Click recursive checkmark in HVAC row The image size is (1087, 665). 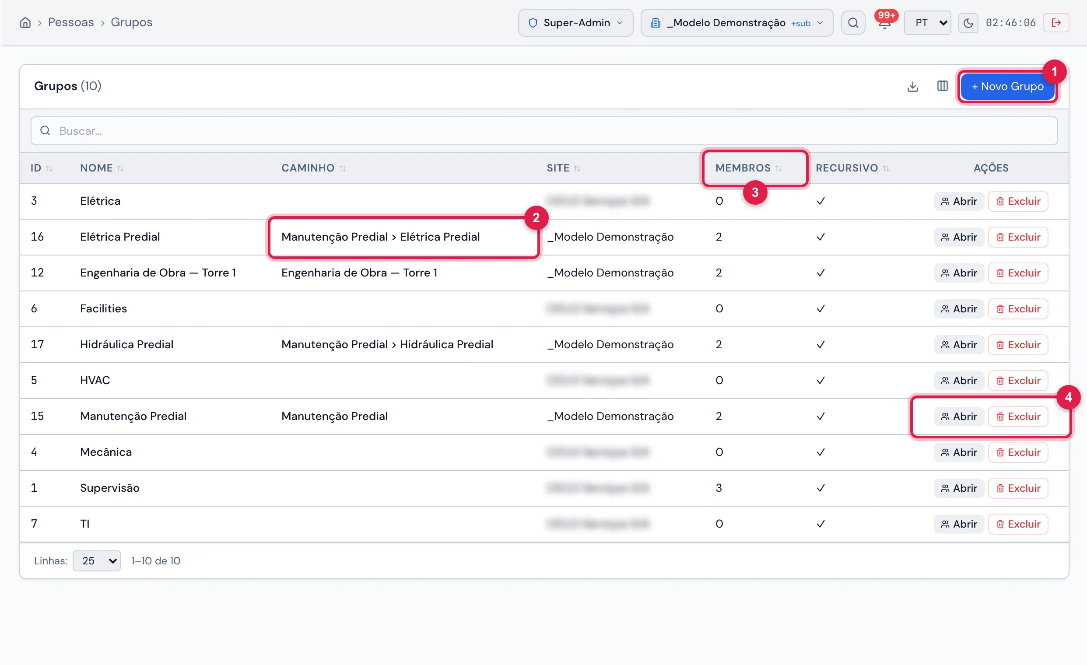click(820, 381)
